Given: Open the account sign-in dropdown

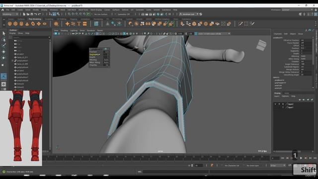Looking at the screenshot, I should point(189,14).
